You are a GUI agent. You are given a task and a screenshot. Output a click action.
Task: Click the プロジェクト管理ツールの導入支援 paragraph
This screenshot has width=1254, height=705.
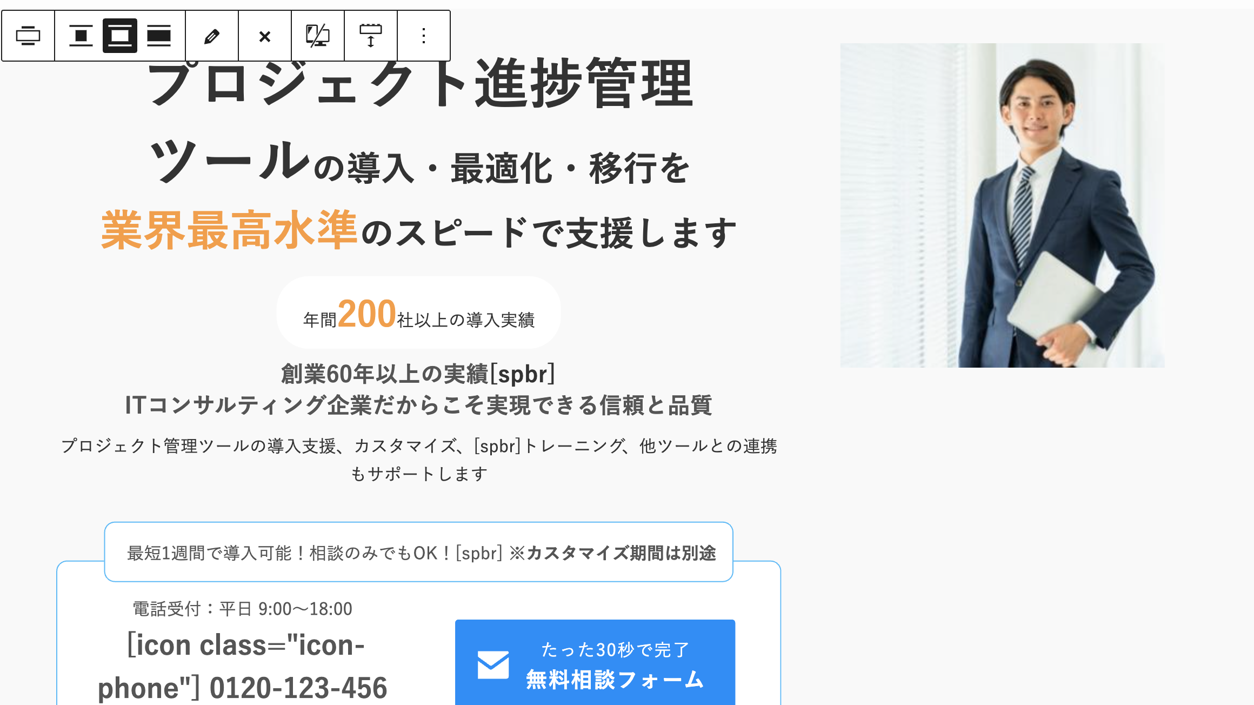(x=419, y=460)
